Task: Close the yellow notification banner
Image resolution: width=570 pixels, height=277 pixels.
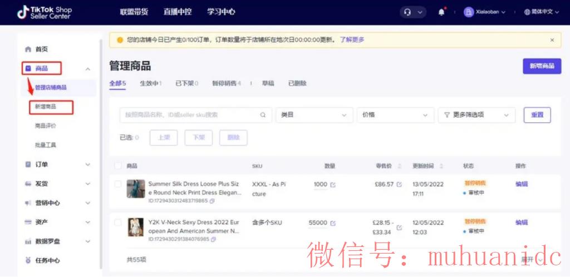Action: coord(552,40)
